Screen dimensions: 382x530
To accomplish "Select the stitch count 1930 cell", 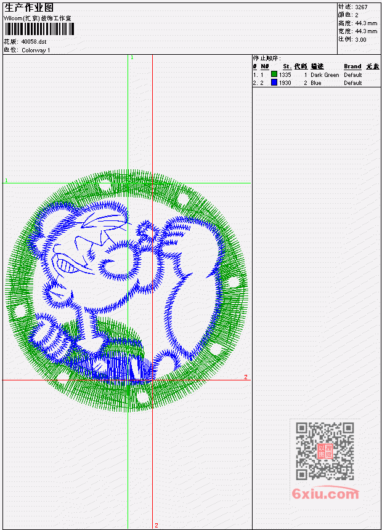I will click(285, 83).
